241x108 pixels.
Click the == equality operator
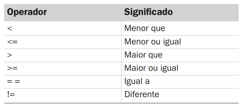(x=14, y=82)
